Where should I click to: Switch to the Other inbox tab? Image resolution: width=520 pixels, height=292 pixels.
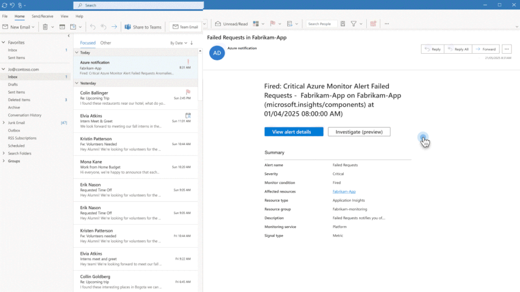(x=105, y=43)
